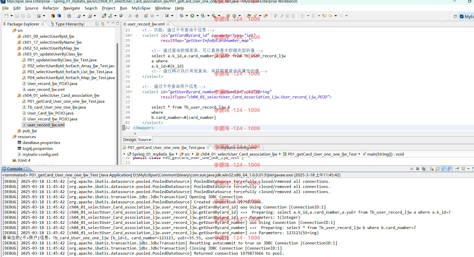Click the Back navigation yellow arrow
Image resolution: width=474 pixels, height=257 pixels.
tap(330, 16)
